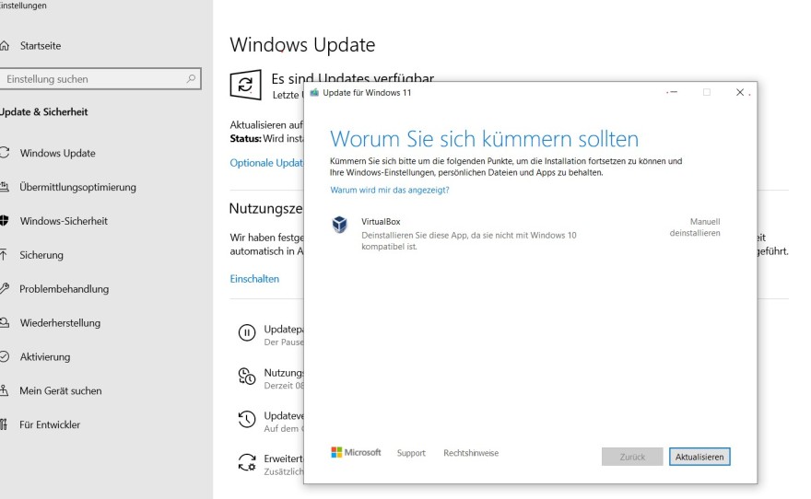The width and height of the screenshot is (811, 499).
Task: Click the Aktivierung checkmark icon
Action: tap(4, 356)
